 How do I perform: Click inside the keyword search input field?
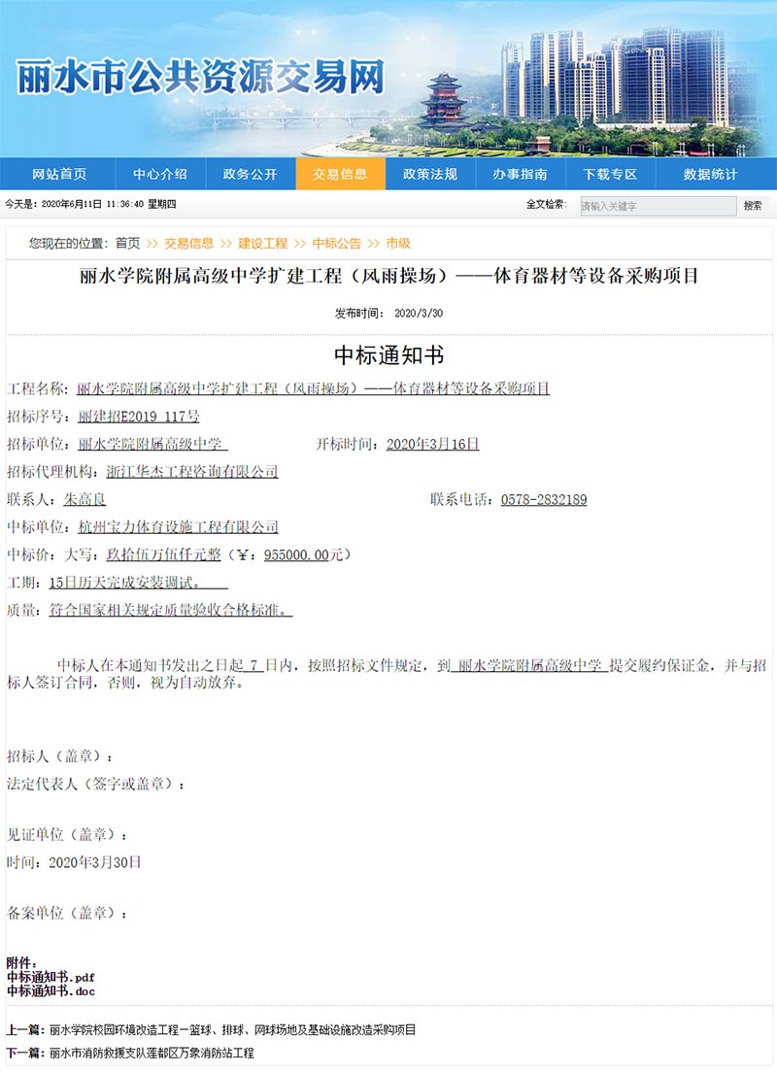[655, 205]
